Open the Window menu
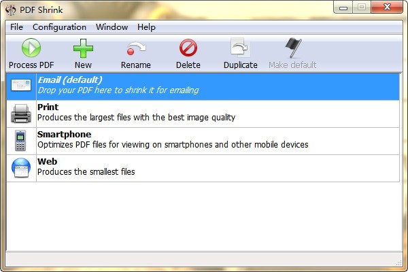The height and width of the screenshot is (272, 408). (x=112, y=27)
